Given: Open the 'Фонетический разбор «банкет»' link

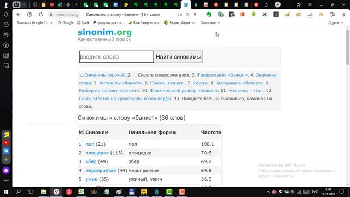Looking at the screenshot, I should 184,91.
